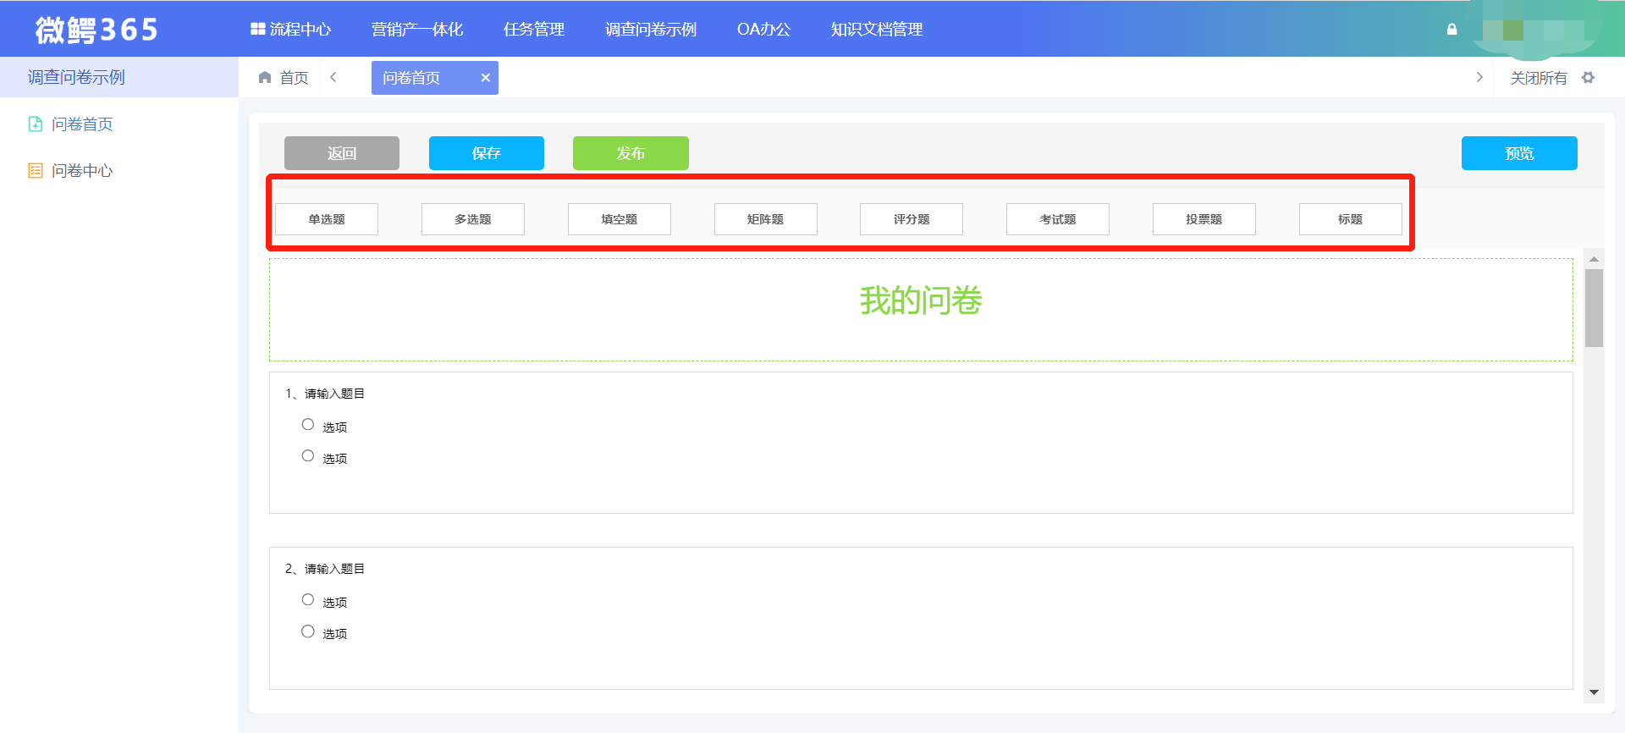The width and height of the screenshot is (1625, 733).
Task: Open 问卷中心 in the sidebar
Action: pyautogui.click(x=82, y=171)
